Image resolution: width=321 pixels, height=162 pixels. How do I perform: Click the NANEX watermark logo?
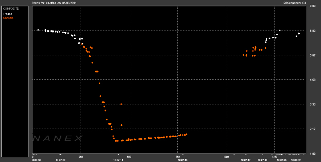(x=57, y=138)
